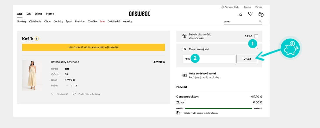Image resolution: width=320 pixels, height=128 pixels.
Task: Click the gift box icon
Action: [x=184, y=36]
